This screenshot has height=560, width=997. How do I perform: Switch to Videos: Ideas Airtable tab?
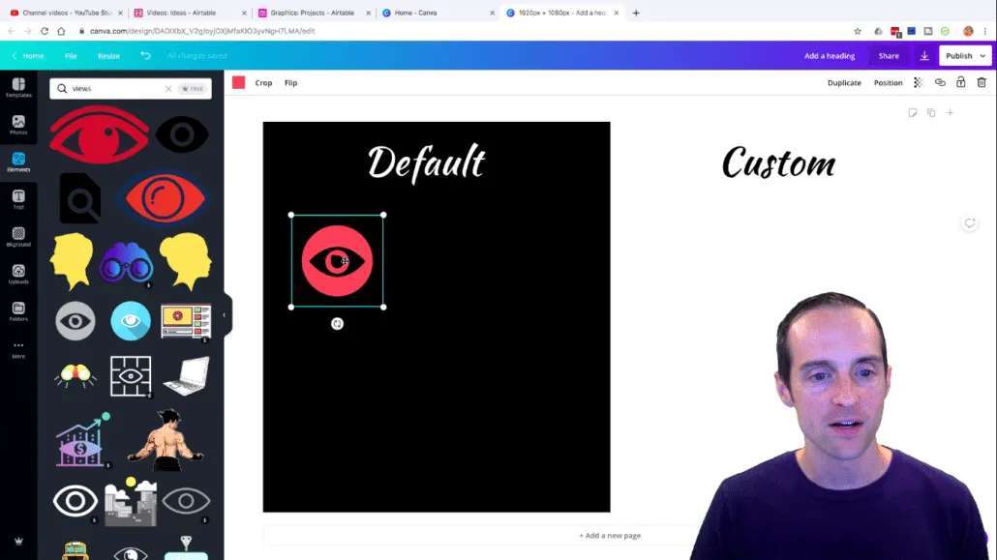[190, 13]
